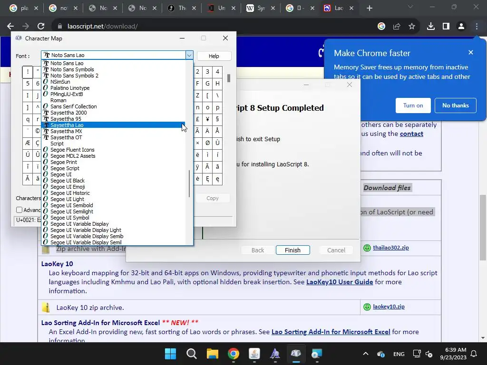Open Windows Search from taskbar
The height and width of the screenshot is (365, 487).
(x=191, y=354)
